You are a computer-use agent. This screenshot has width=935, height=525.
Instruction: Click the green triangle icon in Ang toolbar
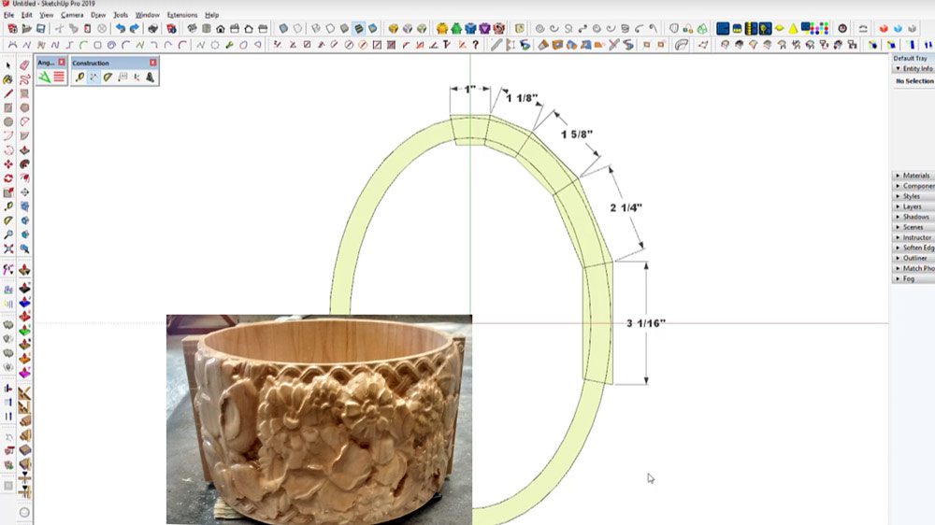point(45,77)
